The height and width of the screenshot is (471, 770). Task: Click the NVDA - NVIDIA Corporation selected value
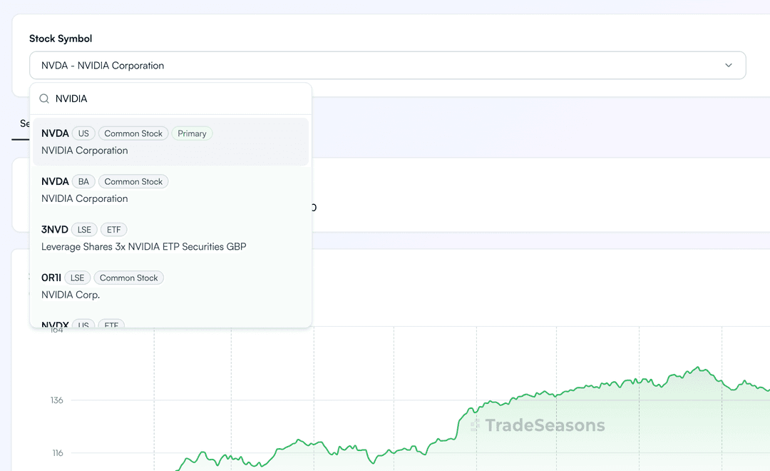[103, 66]
